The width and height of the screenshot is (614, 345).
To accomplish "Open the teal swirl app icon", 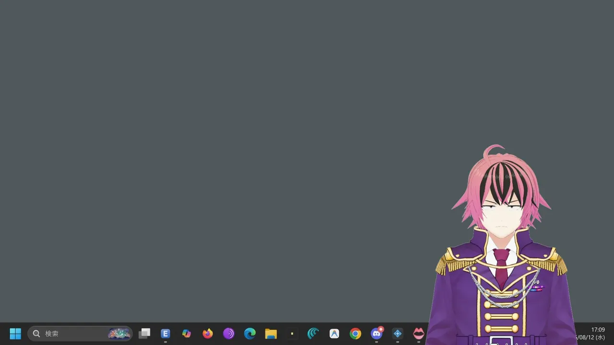I will [x=313, y=333].
